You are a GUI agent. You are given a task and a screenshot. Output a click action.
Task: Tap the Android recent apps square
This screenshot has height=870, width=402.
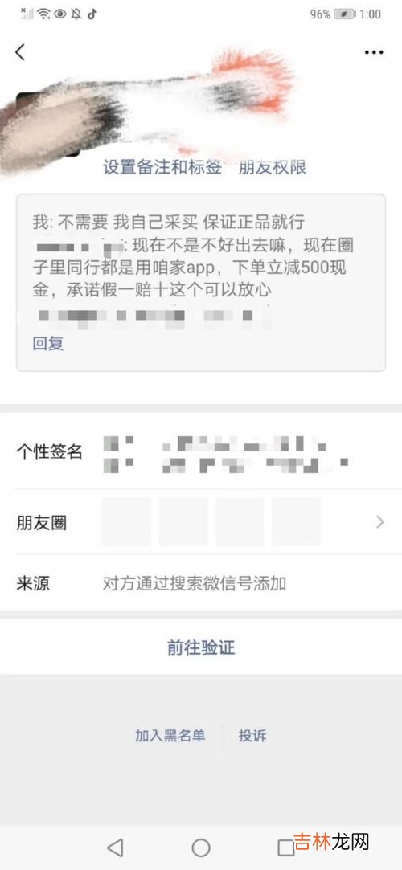coord(286,848)
